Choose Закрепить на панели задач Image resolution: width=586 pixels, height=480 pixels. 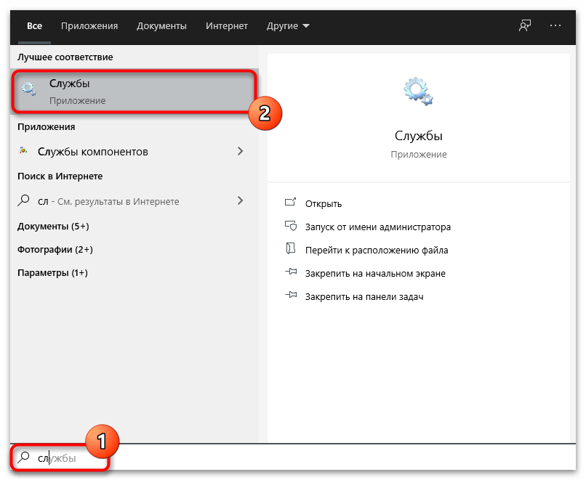(364, 297)
